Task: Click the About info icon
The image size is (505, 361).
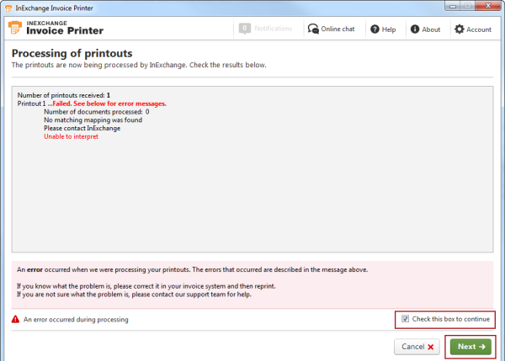Action: (415, 29)
